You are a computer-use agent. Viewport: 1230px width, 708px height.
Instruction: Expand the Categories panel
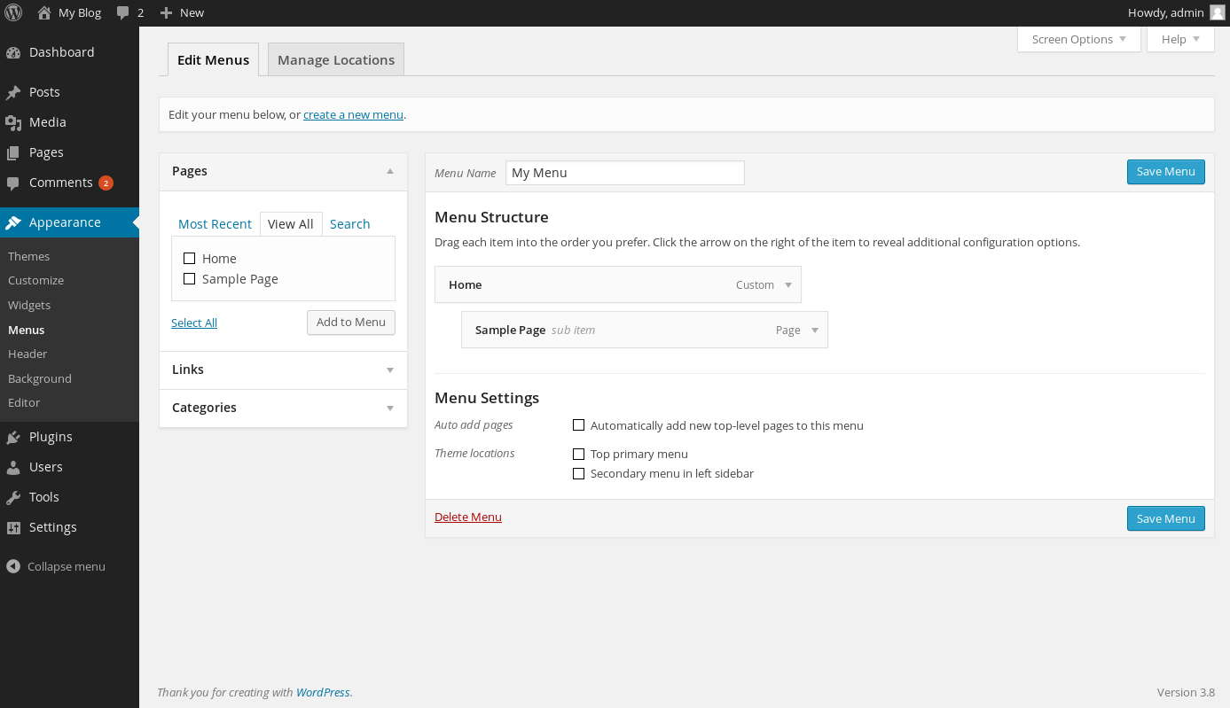pyautogui.click(x=390, y=408)
